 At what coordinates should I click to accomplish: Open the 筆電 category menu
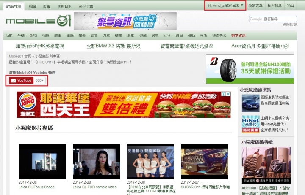pyautogui.click(x=58, y=35)
